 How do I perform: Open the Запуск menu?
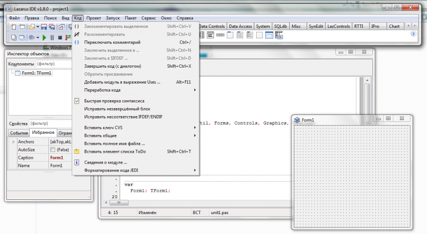pyautogui.click(x=113, y=18)
